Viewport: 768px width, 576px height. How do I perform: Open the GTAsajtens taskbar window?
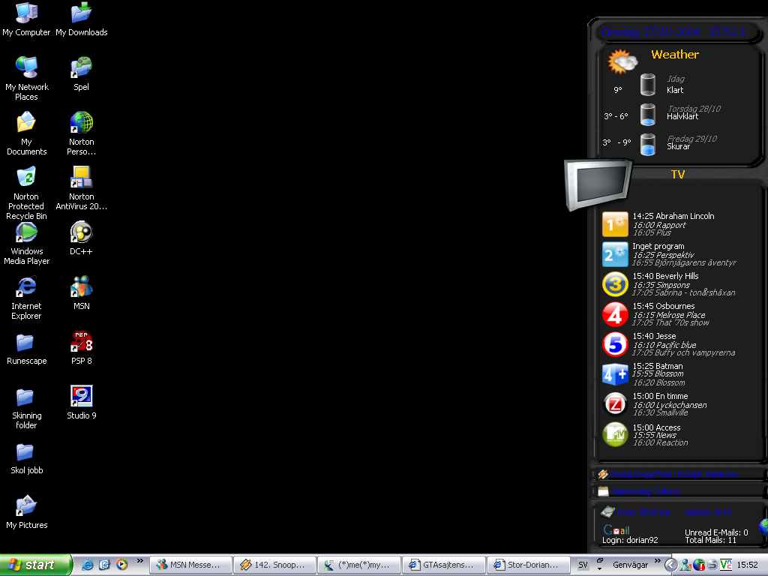(x=443, y=565)
